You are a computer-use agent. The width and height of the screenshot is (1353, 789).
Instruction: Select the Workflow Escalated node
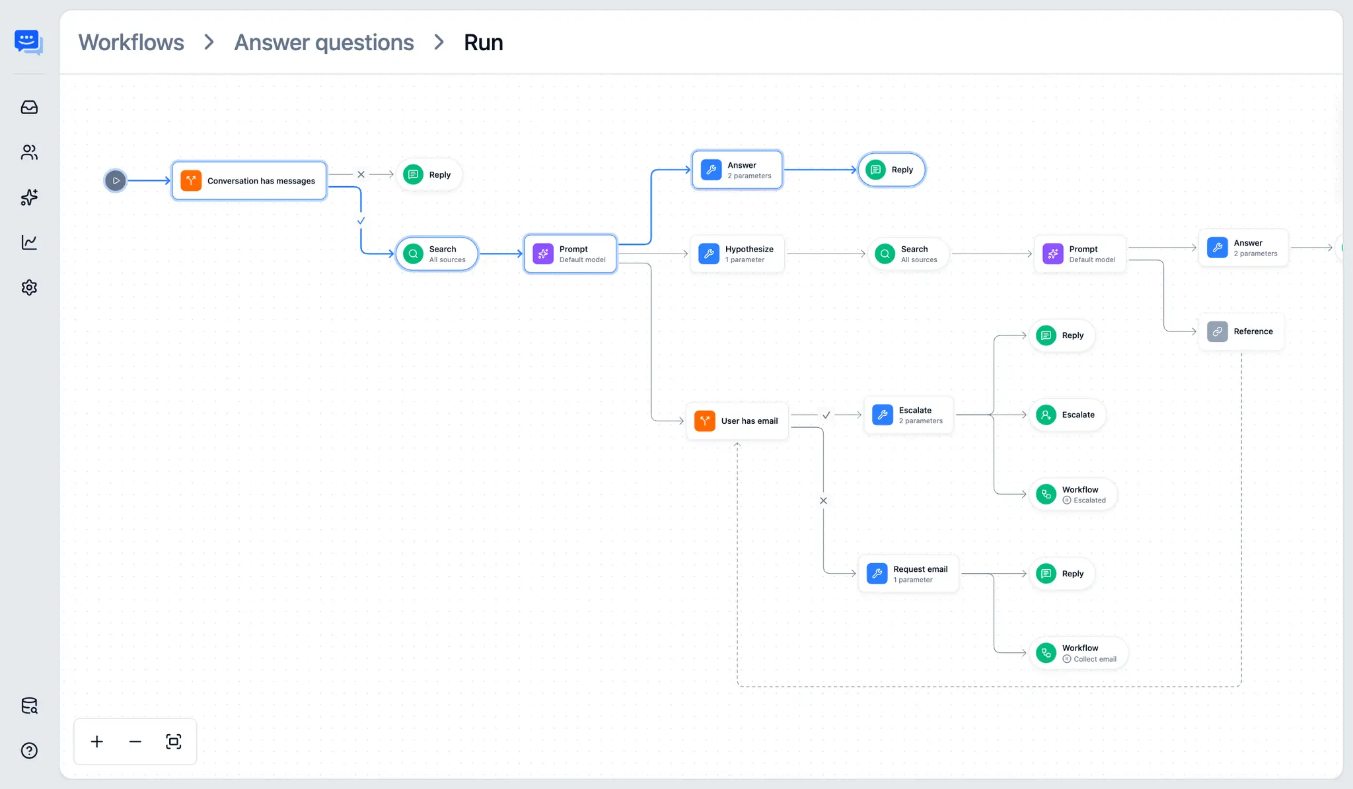(x=1073, y=495)
